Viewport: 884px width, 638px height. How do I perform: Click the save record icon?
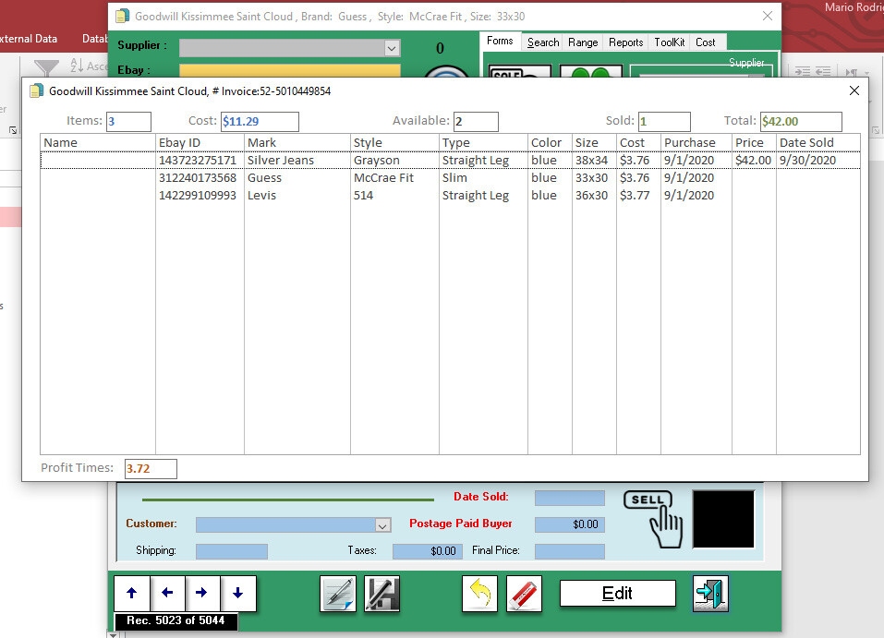[381, 595]
